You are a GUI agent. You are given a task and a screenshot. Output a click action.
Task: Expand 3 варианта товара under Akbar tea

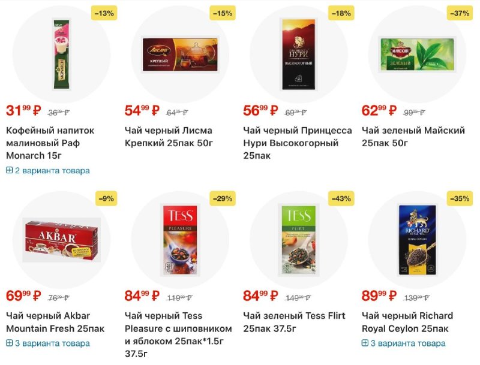pos(48,343)
